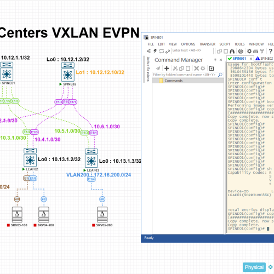Close the SPINE01 session tab
This screenshot has height=274, width=274.
point(251,59)
